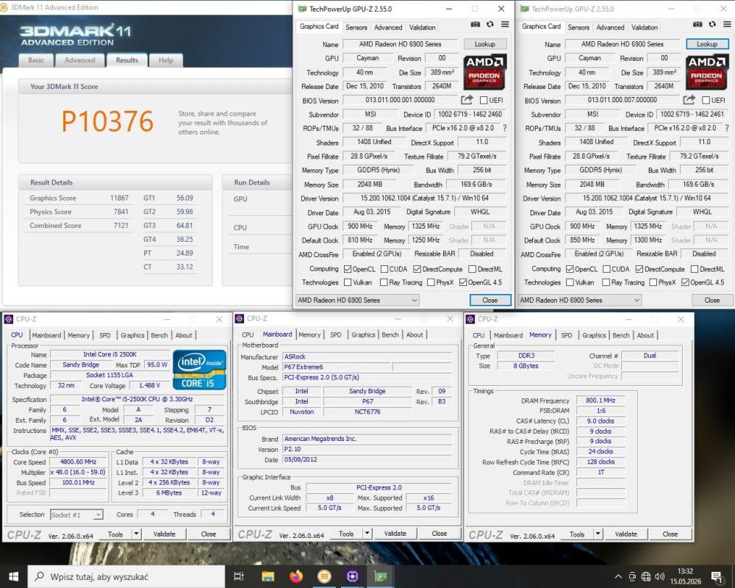Click the Lookup button in the right GPU-Z window
Viewport: 735px width, 588px height.
click(x=707, y=44)
